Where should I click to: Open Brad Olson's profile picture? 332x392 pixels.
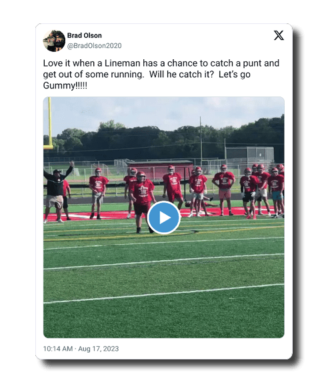[x=54, y=41]
